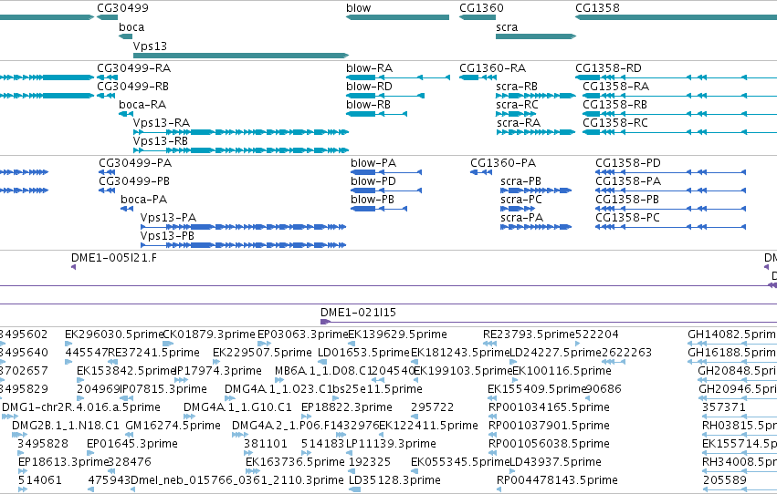The height and width of the screenshot is (494, 777).
Task: Click the CG30499-PB protein label
Action: [134, 181]
